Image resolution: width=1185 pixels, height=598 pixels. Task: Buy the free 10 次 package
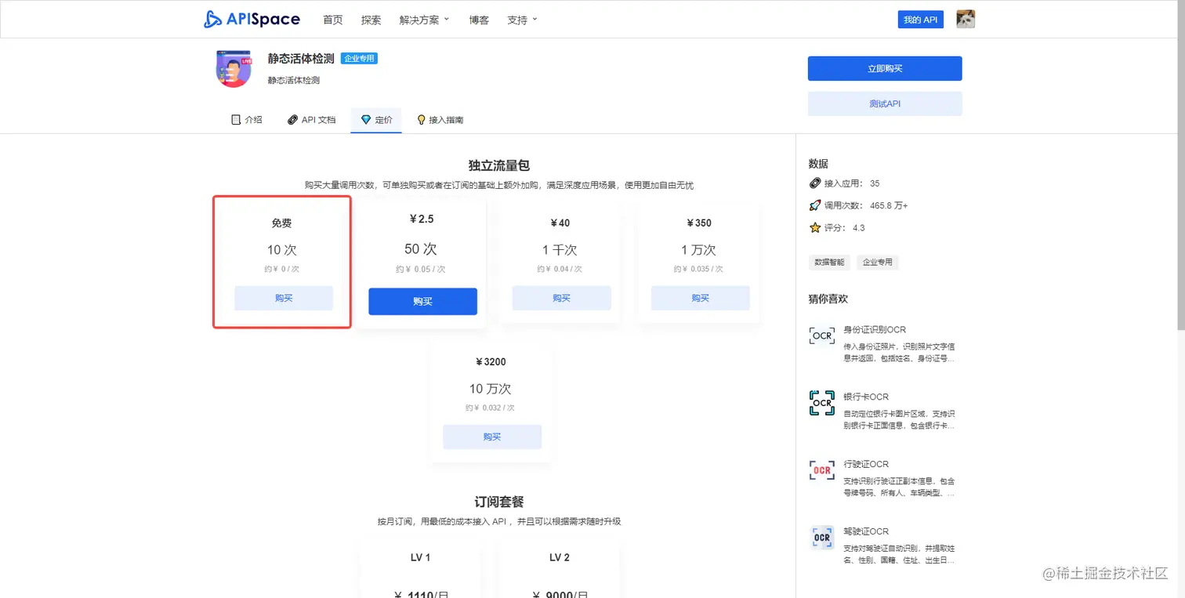coord(284,298)
